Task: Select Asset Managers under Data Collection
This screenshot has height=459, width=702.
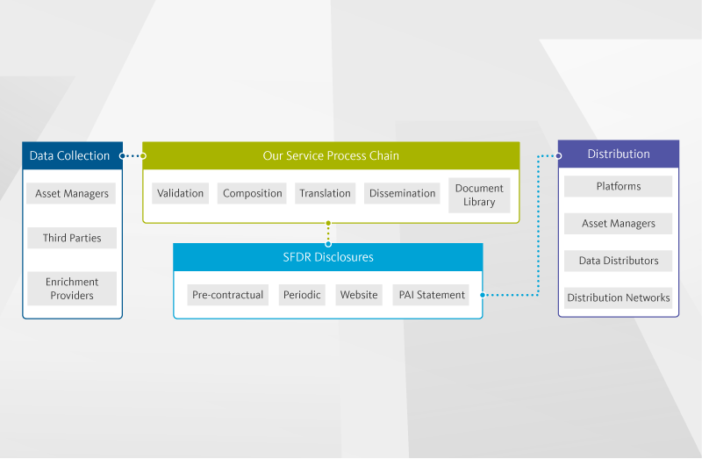Action: pos(72,193)
